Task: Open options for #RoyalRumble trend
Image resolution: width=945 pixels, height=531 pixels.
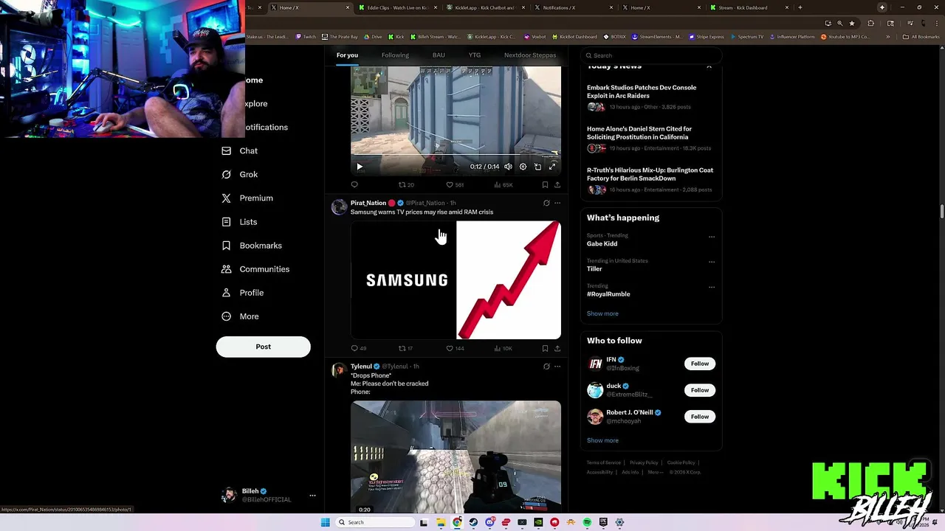Action: click(x=712, y=287)
